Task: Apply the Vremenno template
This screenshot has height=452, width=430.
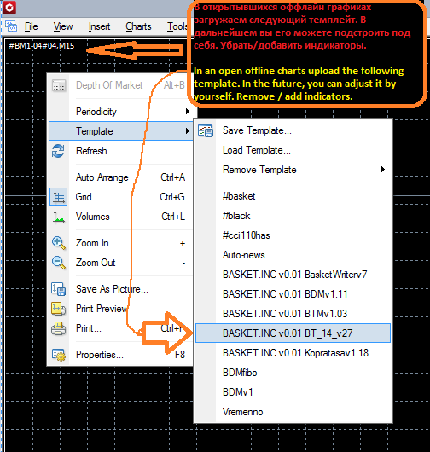Action: pyautogui.click(x=293, y=412)
